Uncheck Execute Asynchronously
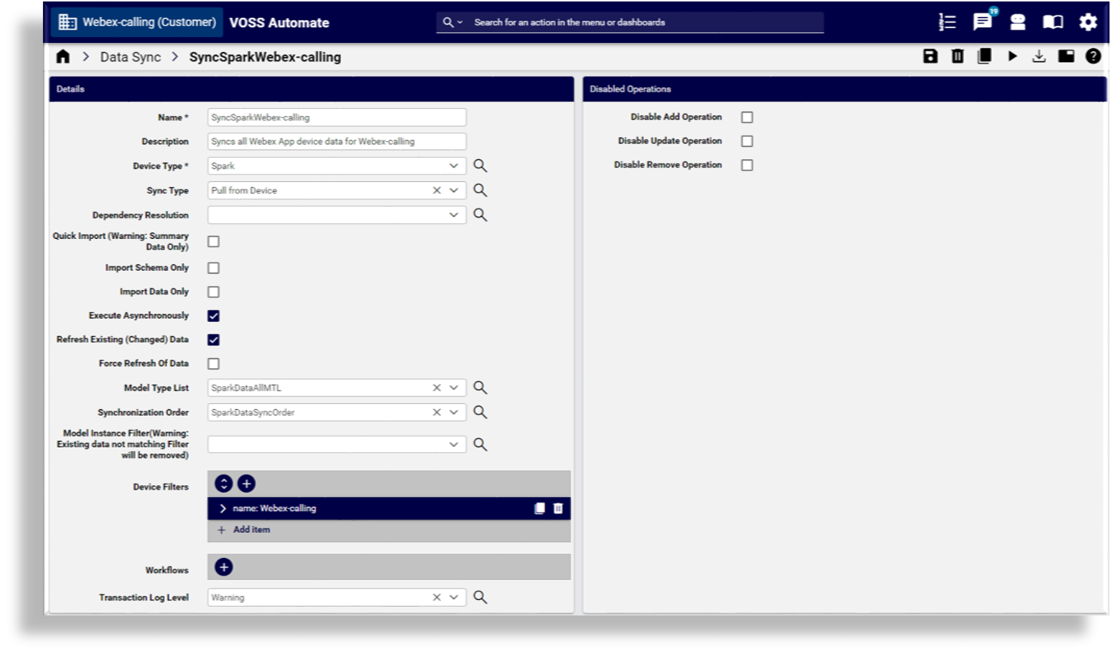This screenshot has width=1111, height=654. (213, 315)
